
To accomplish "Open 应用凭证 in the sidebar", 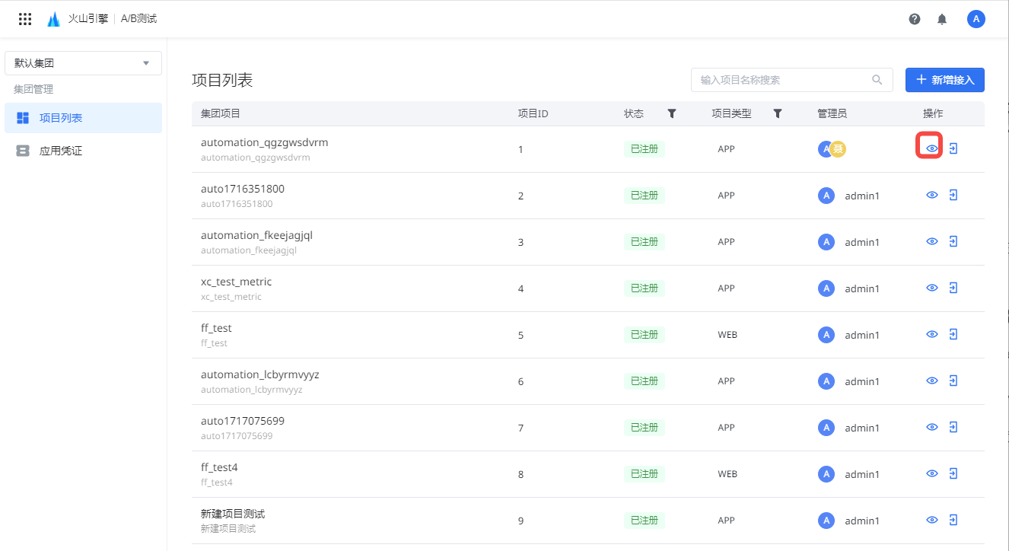I will click(83, 151).
